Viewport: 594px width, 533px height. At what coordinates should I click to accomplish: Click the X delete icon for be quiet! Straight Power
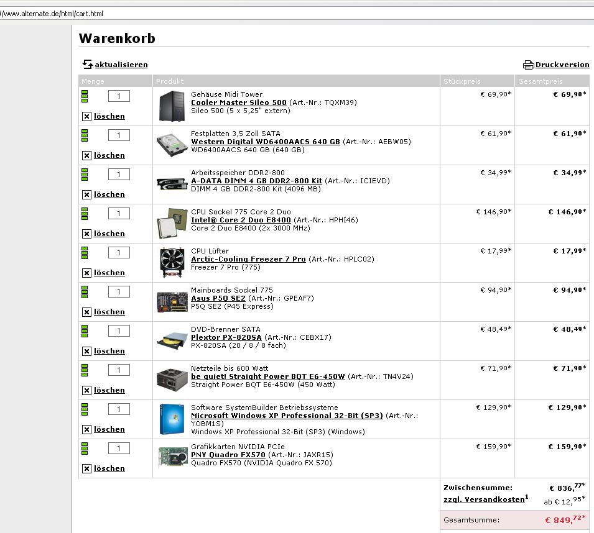tap(86, 390)
